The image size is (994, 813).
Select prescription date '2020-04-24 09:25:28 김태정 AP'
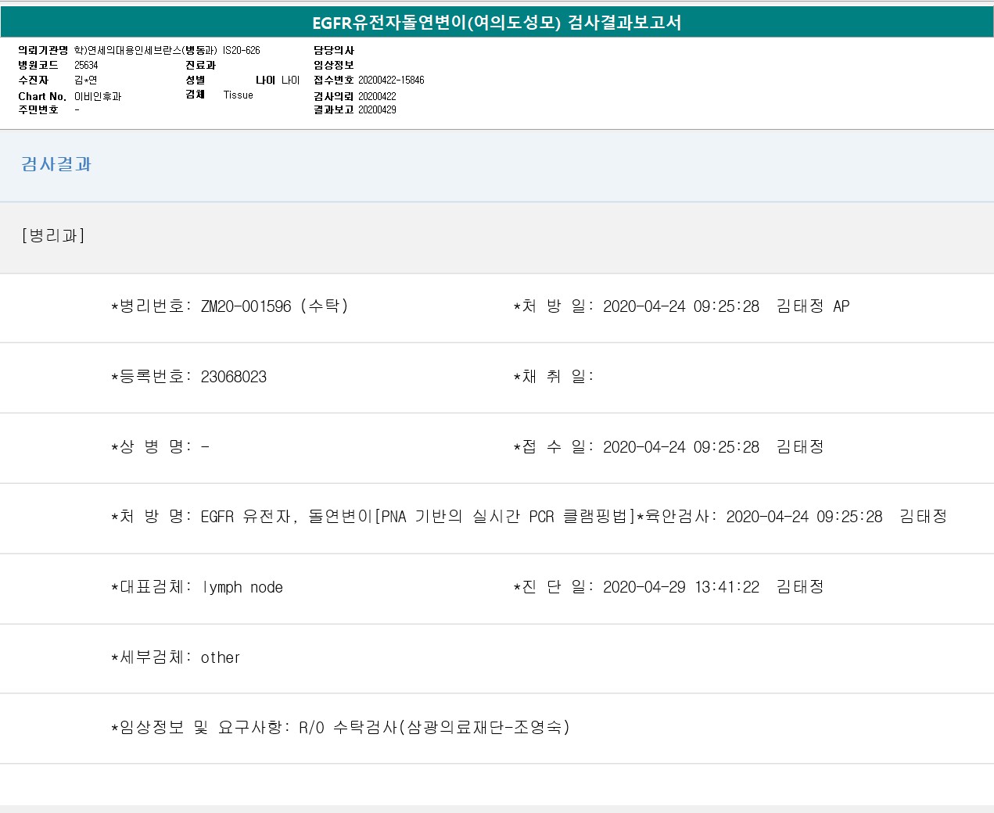pos(726,306)
